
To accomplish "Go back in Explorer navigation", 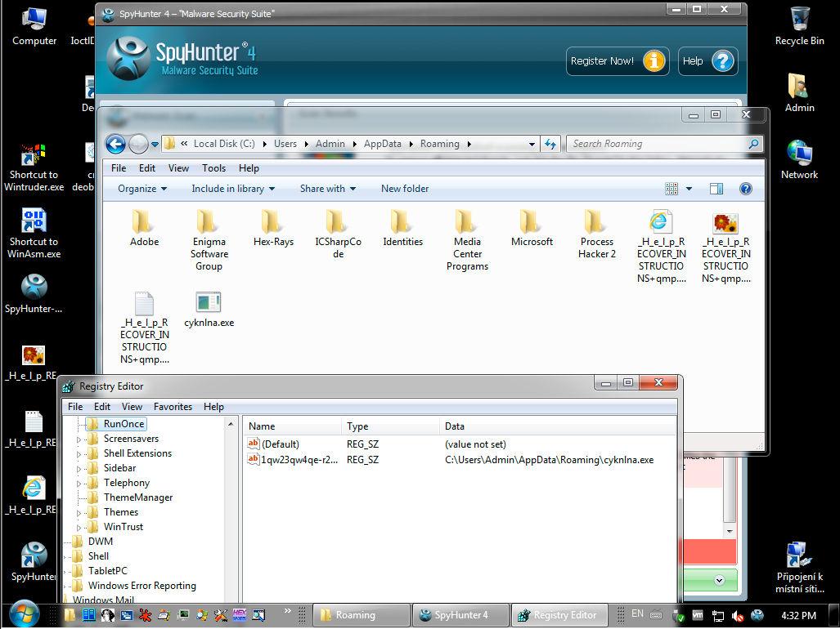I will (115, 144).
